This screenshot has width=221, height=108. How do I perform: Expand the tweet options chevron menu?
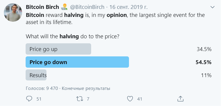[x=212, y=7]
